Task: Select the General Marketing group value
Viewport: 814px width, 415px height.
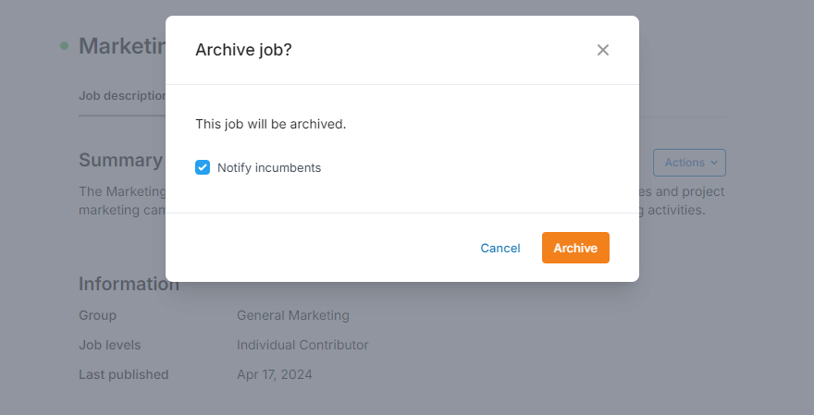Action: (293, 315)
